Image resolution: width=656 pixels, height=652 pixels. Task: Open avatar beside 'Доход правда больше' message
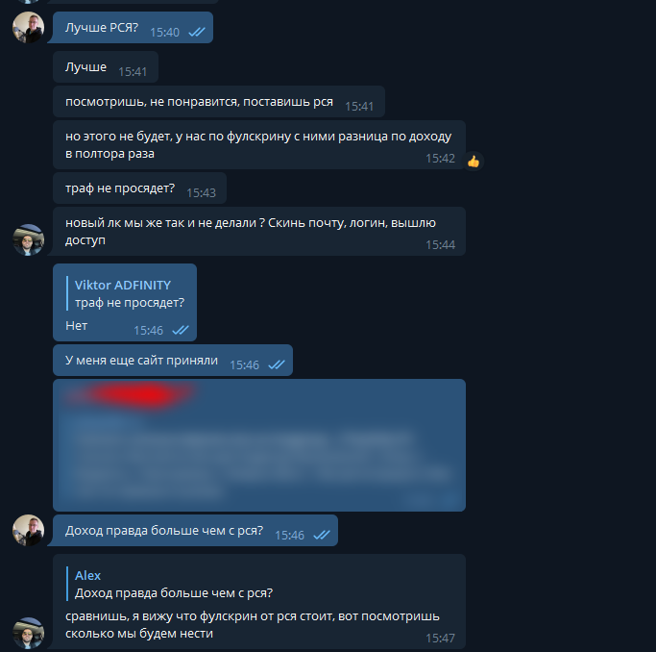29,530
